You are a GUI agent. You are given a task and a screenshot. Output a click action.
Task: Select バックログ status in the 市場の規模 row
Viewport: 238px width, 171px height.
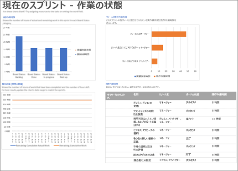tap(191, 146)
